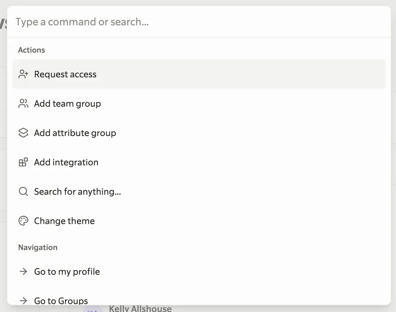Choose the 'Go to Groups' navigation entry

coord(61,301)
